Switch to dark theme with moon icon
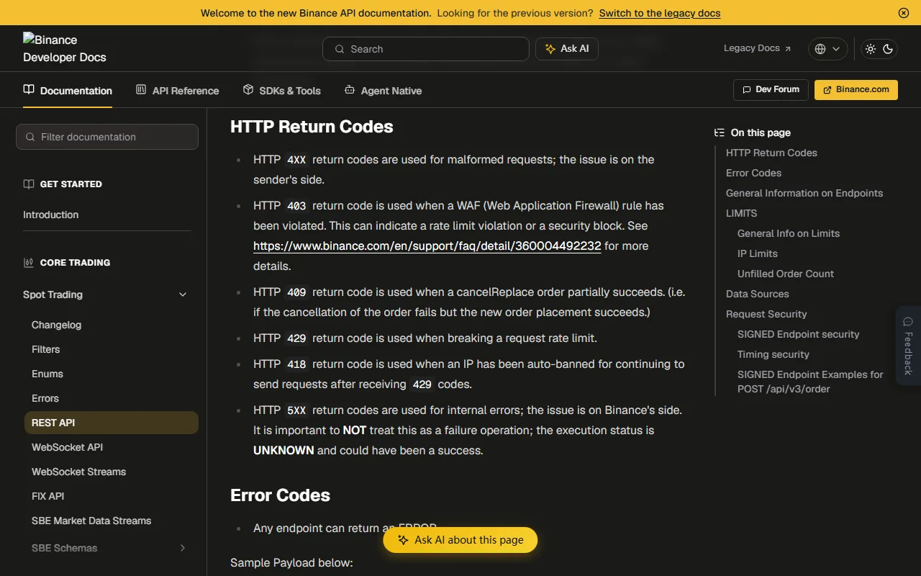Viewport: 921px width, 576px height. click(x=888, y=49)
